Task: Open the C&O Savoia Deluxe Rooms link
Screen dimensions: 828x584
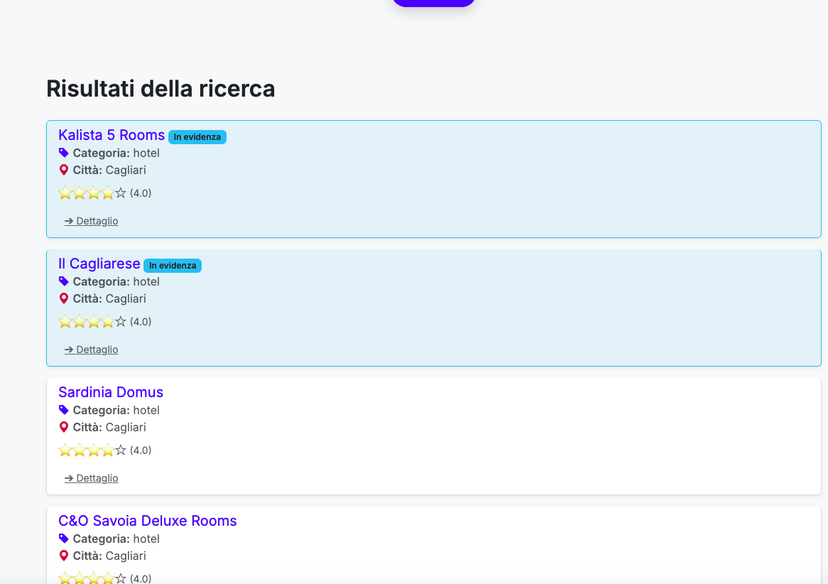Action: [148, 521]
